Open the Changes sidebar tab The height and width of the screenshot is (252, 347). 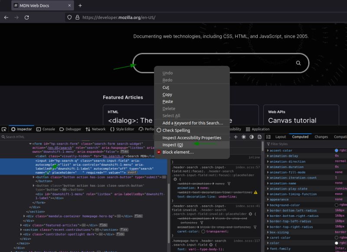click(321, 137)
